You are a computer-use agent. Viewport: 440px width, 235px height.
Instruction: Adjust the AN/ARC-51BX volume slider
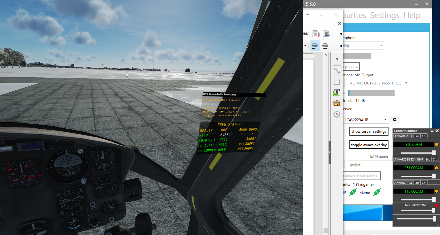pos(418,176)
